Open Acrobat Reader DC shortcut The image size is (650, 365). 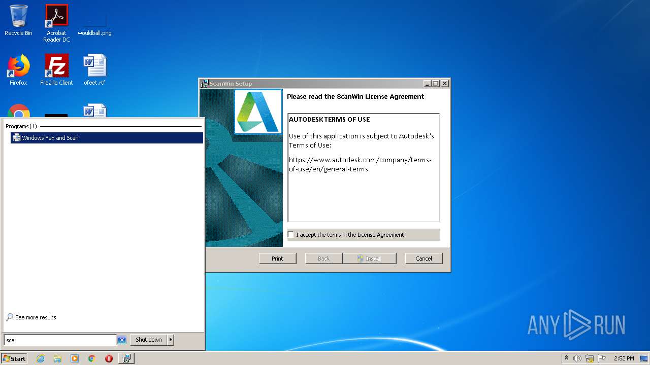click(x=56, y=23)
